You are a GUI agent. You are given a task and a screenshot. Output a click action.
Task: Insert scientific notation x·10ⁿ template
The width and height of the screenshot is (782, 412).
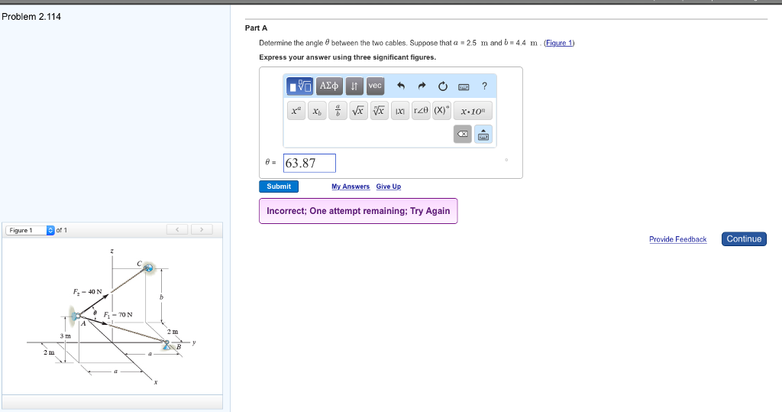(x=473, y=110)
